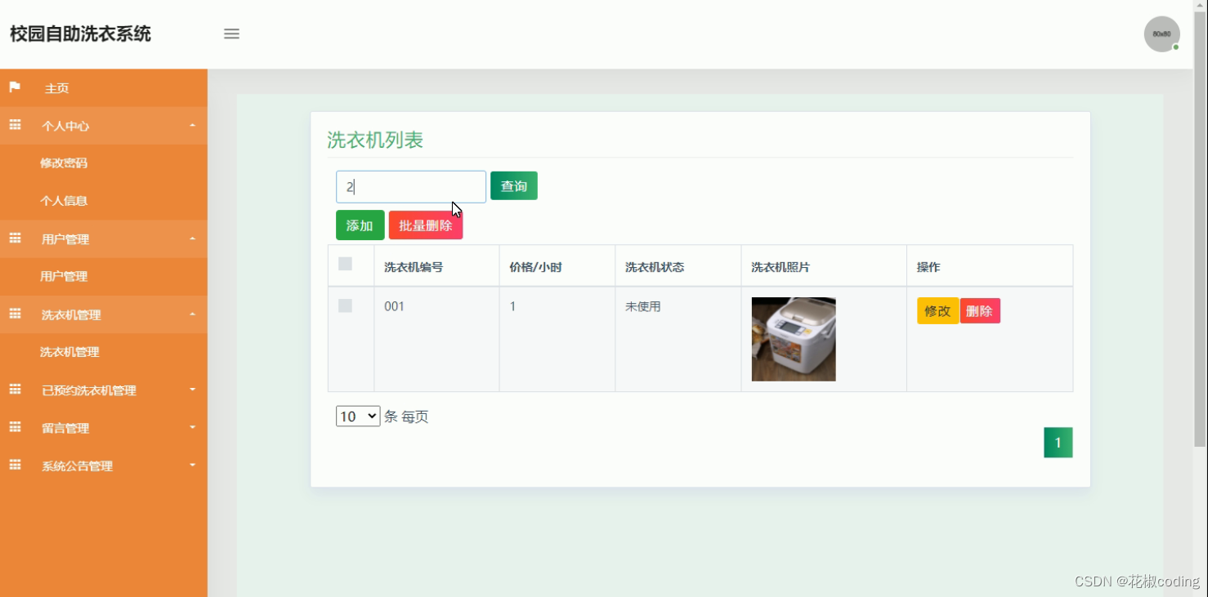Click inside the search input field
The height and width of the screenshot is (597, 1212).
click(410, 186)
